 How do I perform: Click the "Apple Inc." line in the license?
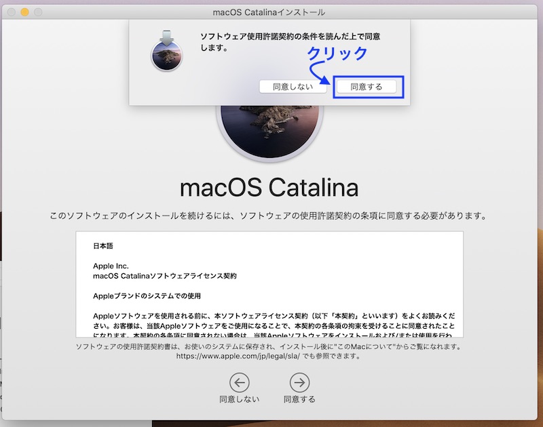[111, 266]
